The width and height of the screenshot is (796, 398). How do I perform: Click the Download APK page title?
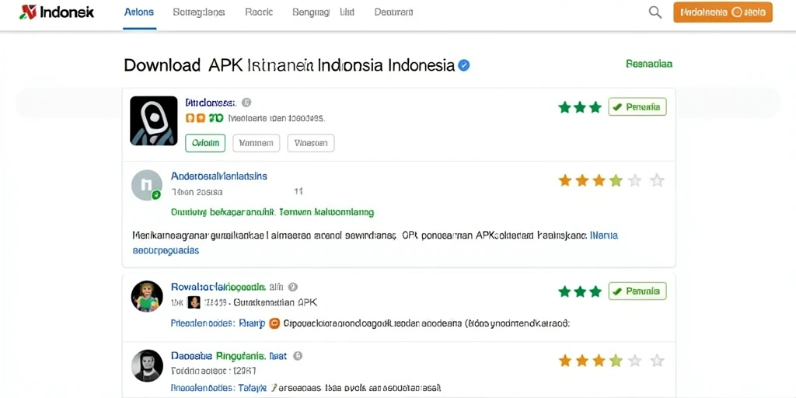[x=289, y=65]
